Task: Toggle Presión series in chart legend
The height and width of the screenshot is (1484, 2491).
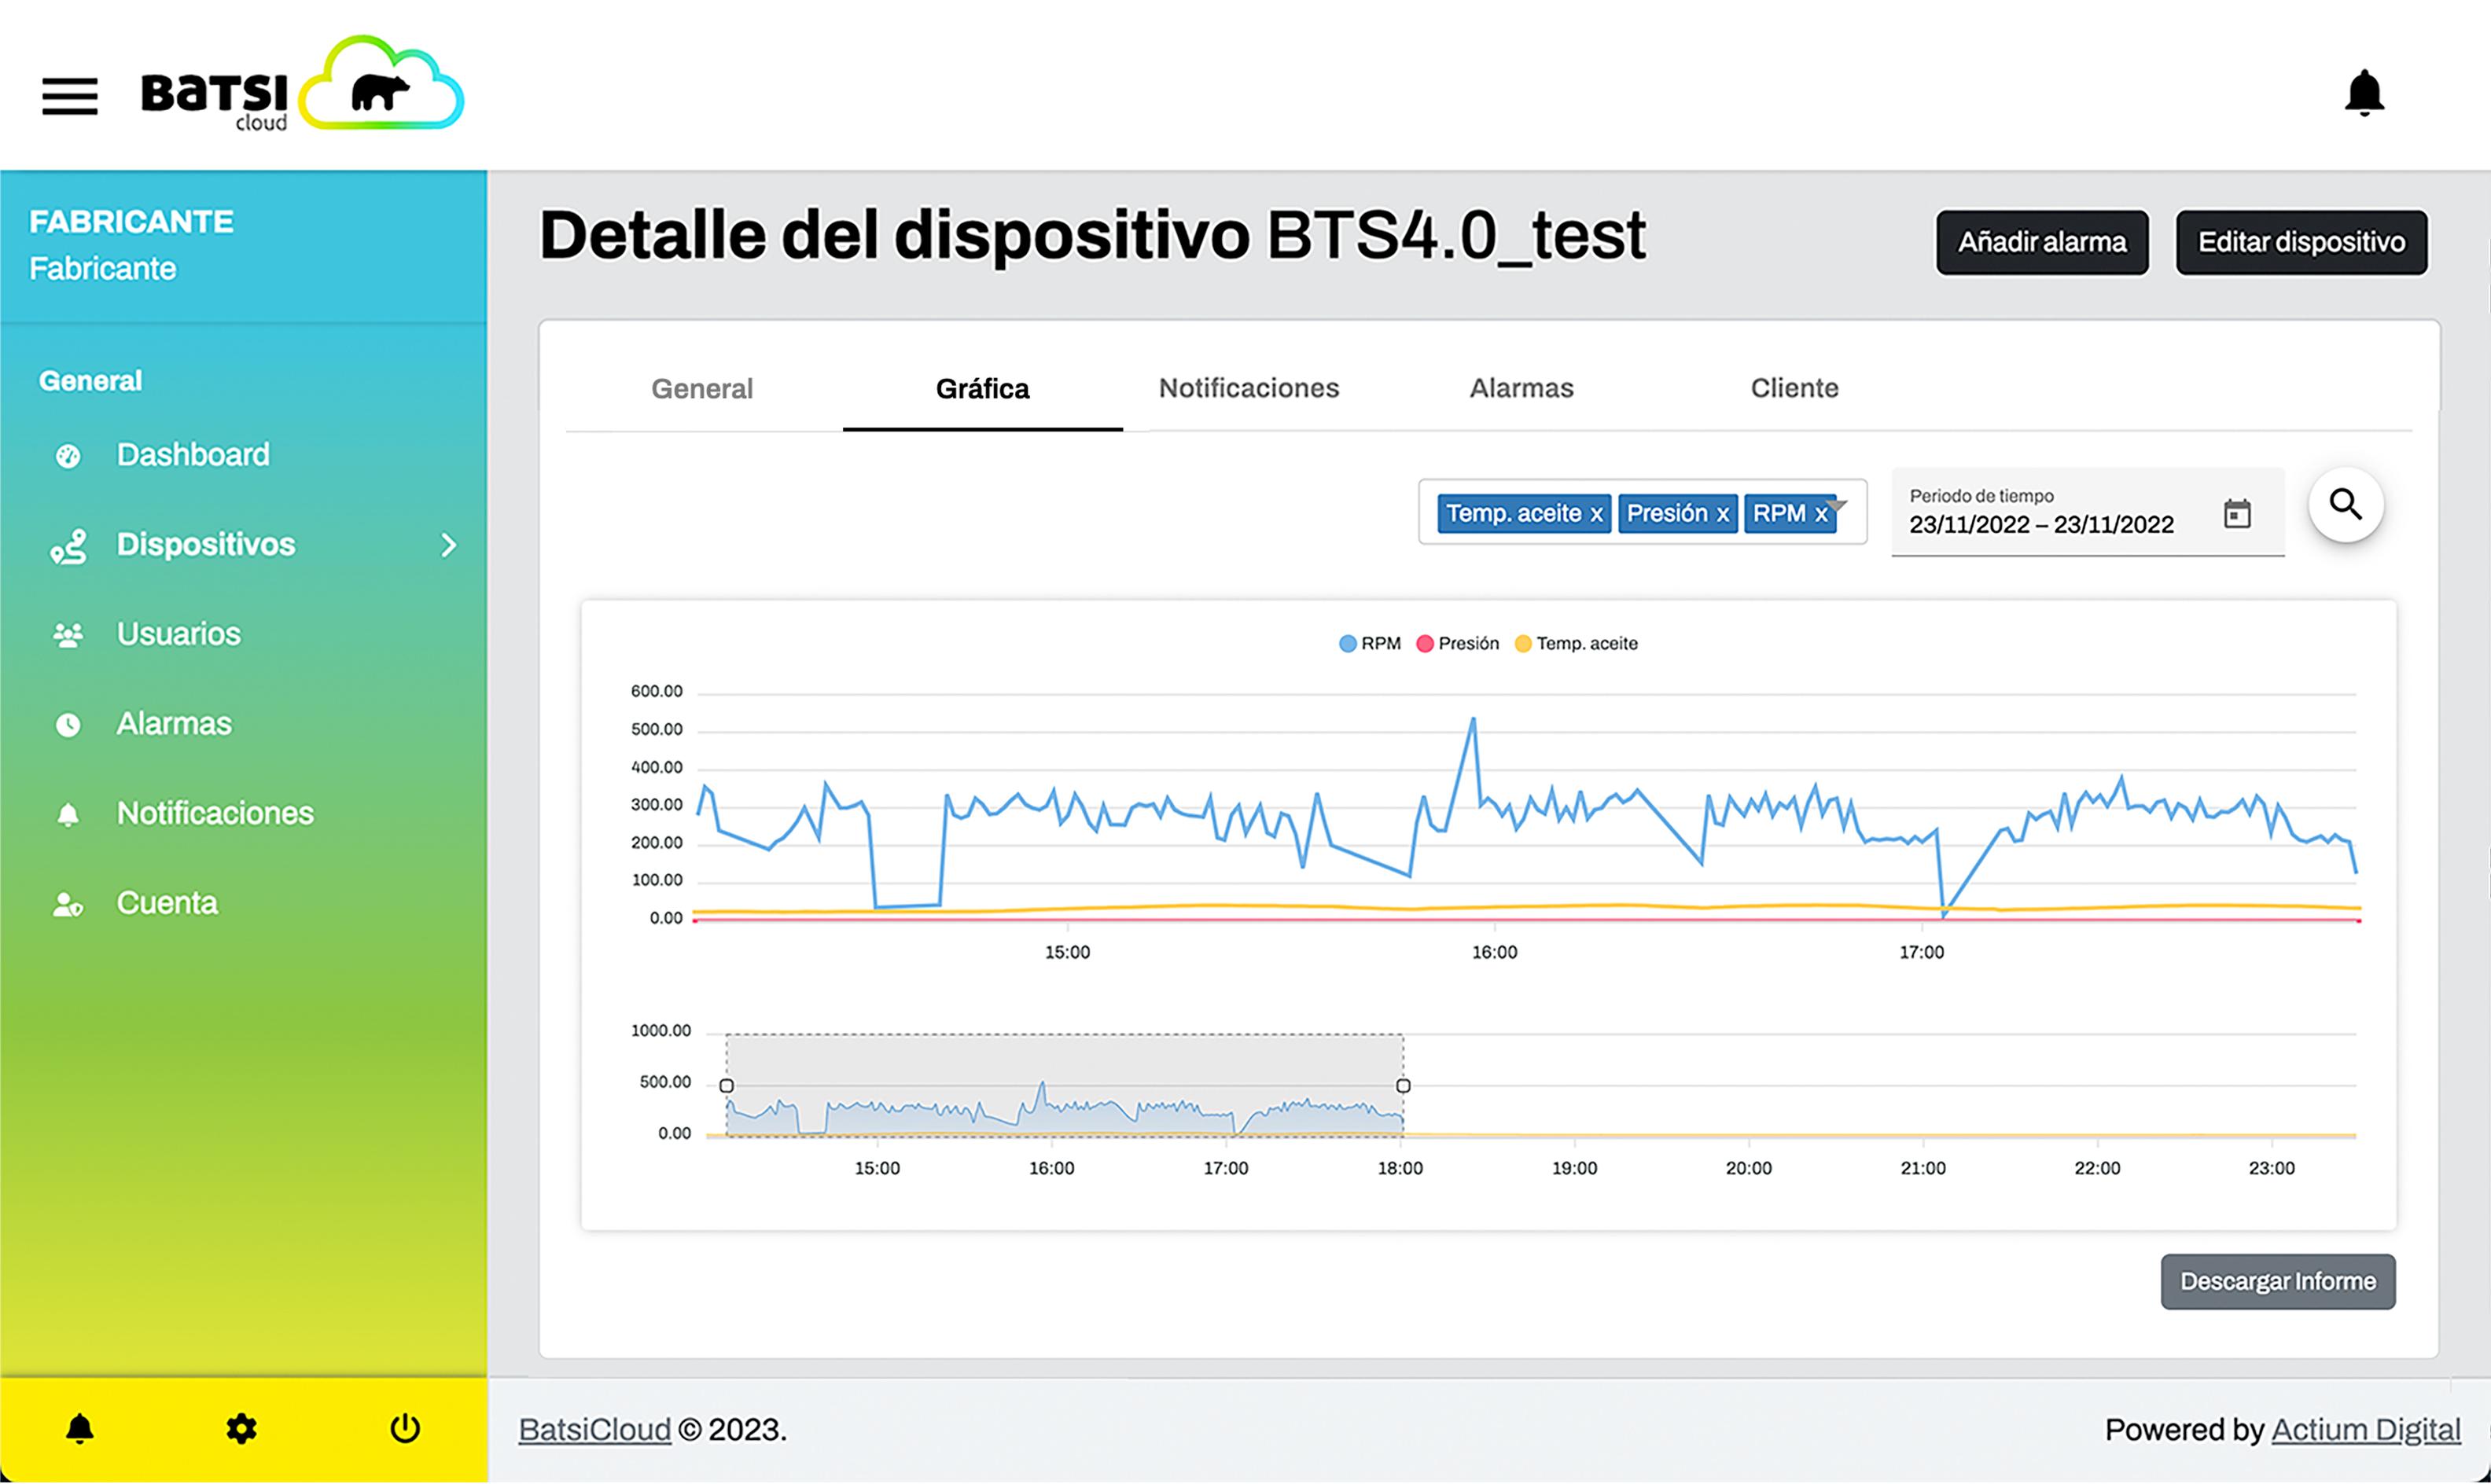Action: (1458, 644)
